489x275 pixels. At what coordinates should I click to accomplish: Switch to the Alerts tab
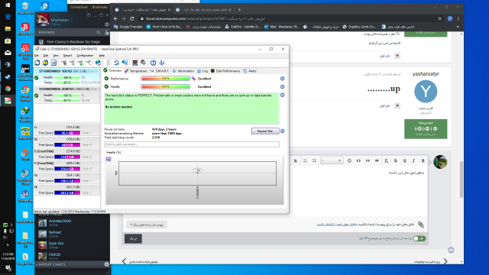tap(250, 71)
